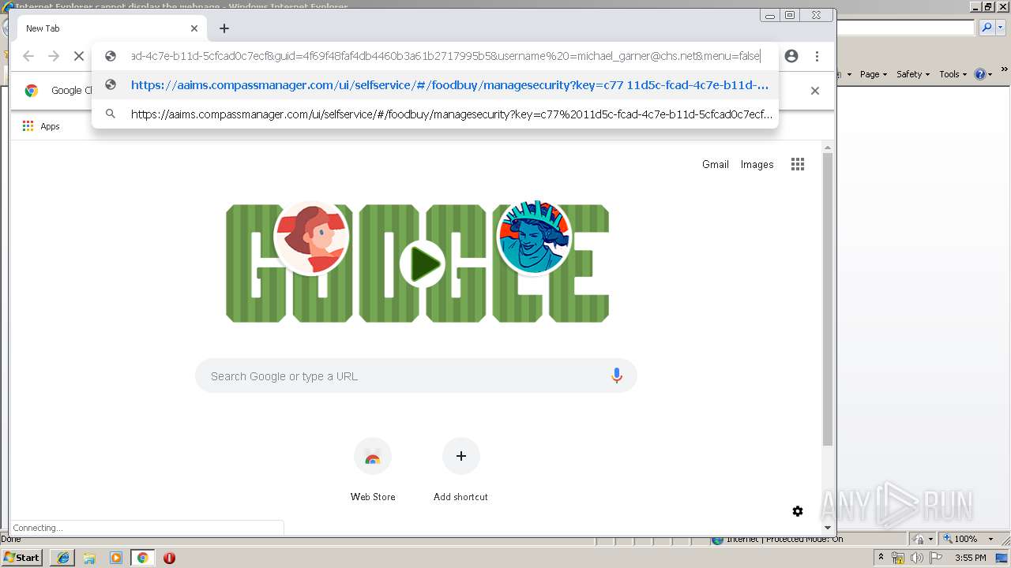Screen dimensions: 1011x568
Task: Click the network warning tray icon
Action: click(x=898, y=558)
